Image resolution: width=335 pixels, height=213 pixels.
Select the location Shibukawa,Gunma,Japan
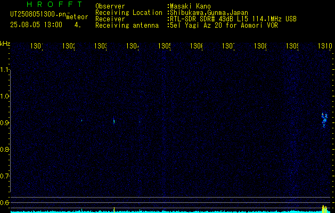(x=209, y=13)
